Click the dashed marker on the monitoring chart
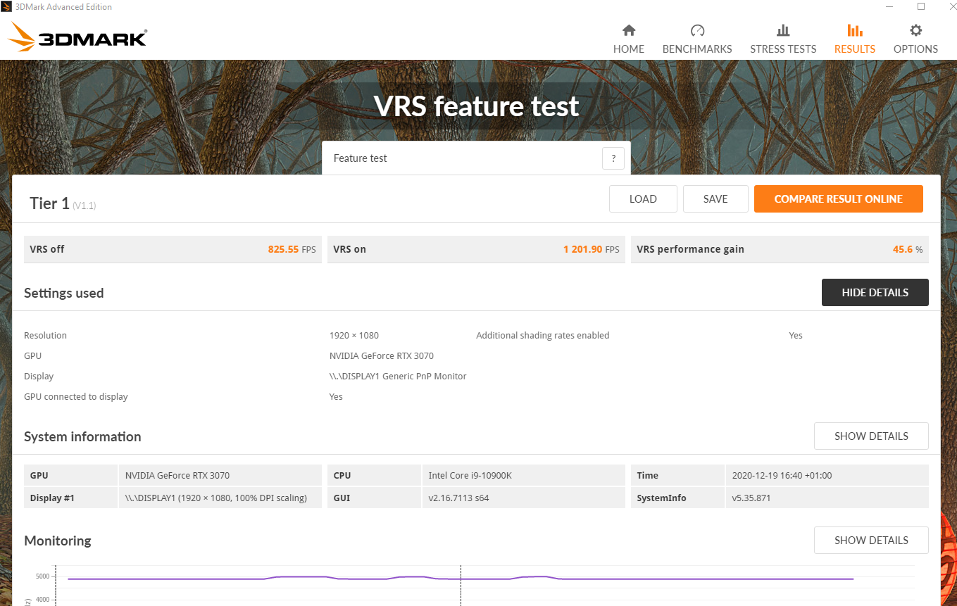The image size is (957, 606). (461, 584)
